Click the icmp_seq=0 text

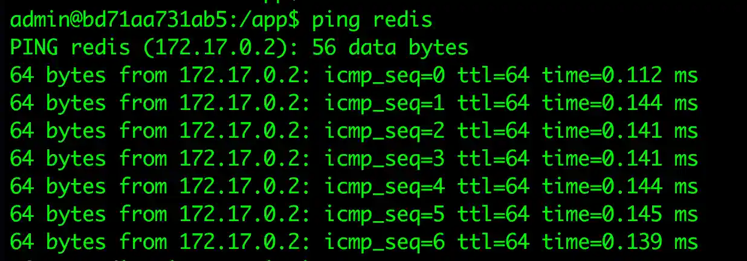click(x=384, y=76)
